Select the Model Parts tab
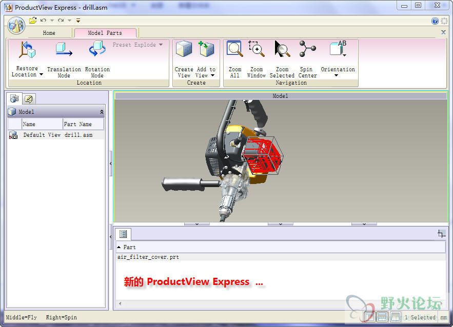The image size is (453, 327). tap(105, 33)
